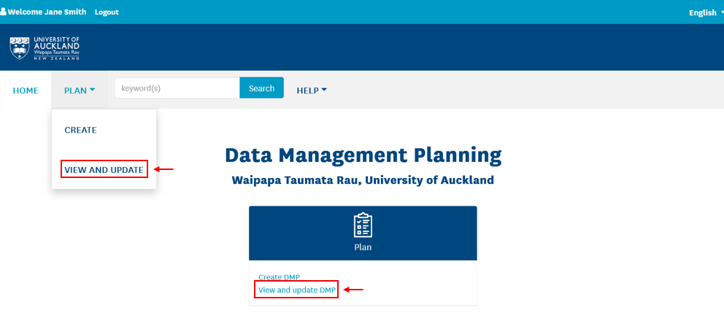The image size is (724, 329).
Task: Click inside the keyword(s) search field
Action: coord(177,88)
